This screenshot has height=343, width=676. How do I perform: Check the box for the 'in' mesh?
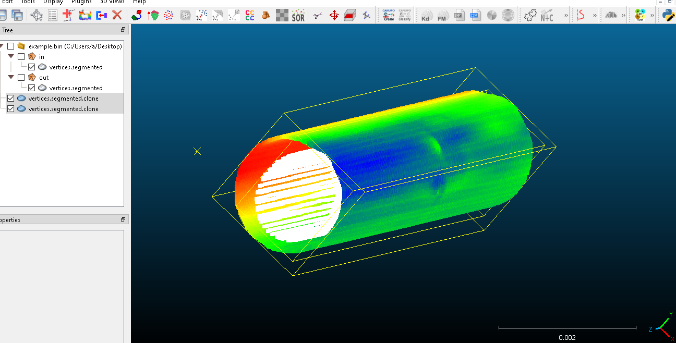pyautogui.click(x=21, y=57)
